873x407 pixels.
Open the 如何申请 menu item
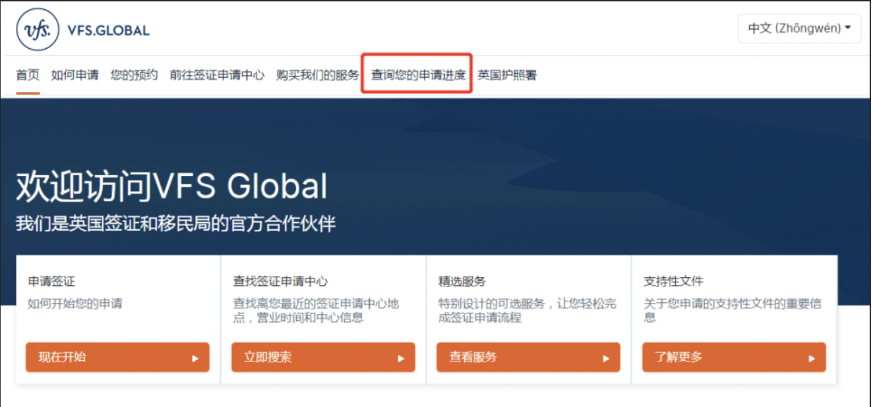(x=75, y=75)
